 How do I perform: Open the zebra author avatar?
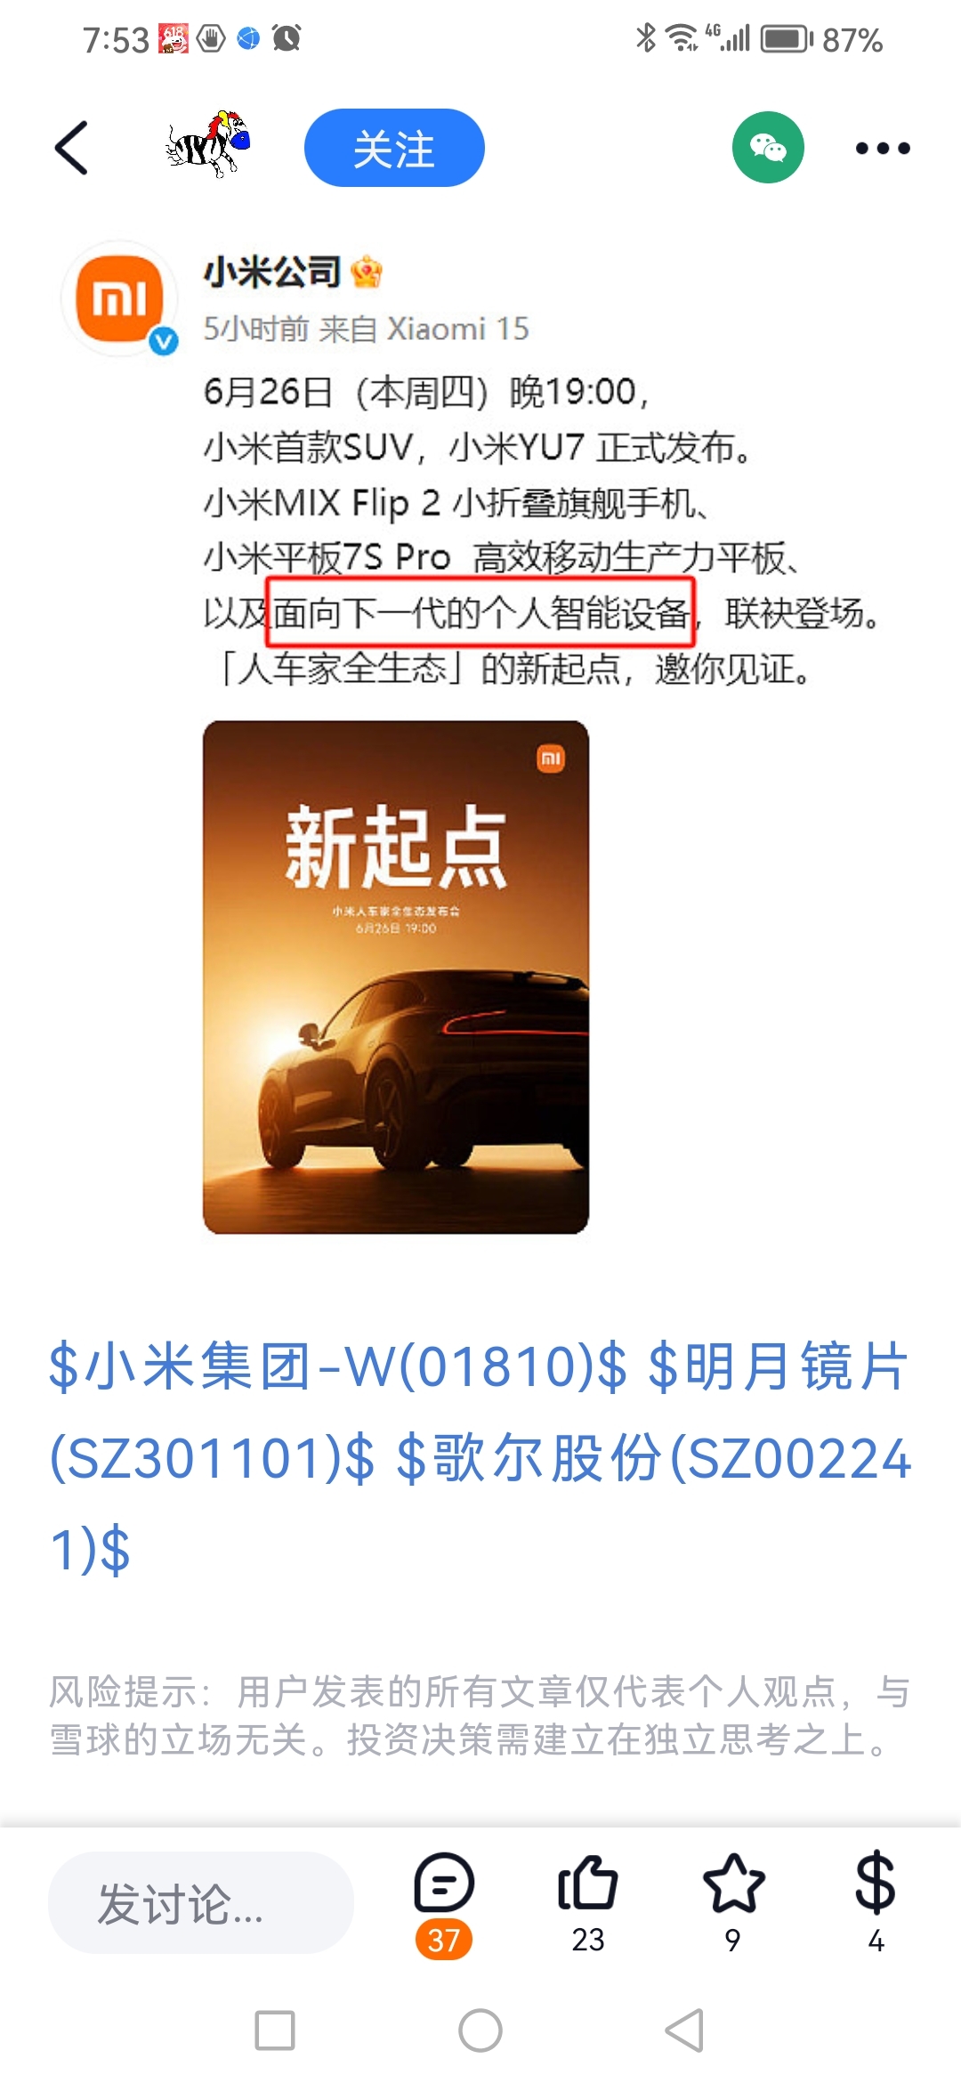[208, 145]
